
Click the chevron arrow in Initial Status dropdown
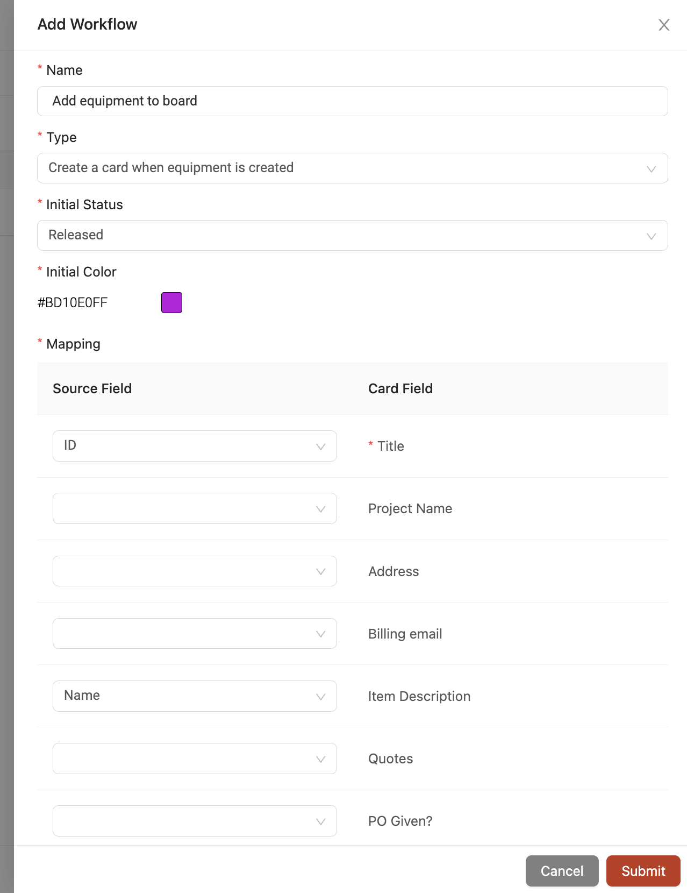[651, 236]
